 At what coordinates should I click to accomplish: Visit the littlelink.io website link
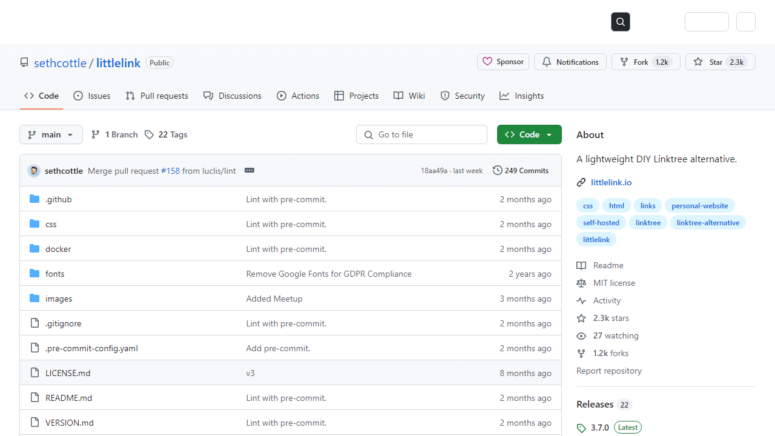[611, 182]
